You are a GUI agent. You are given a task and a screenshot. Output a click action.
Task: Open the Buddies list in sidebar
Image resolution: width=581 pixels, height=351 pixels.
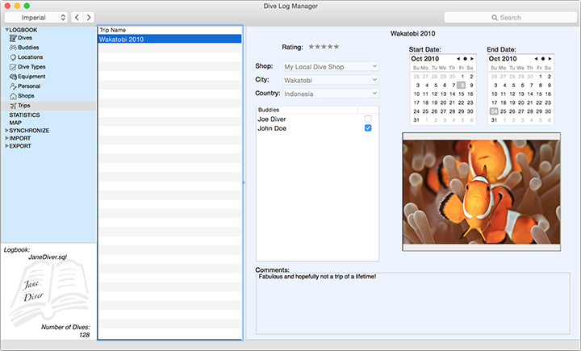pos(27,48)
